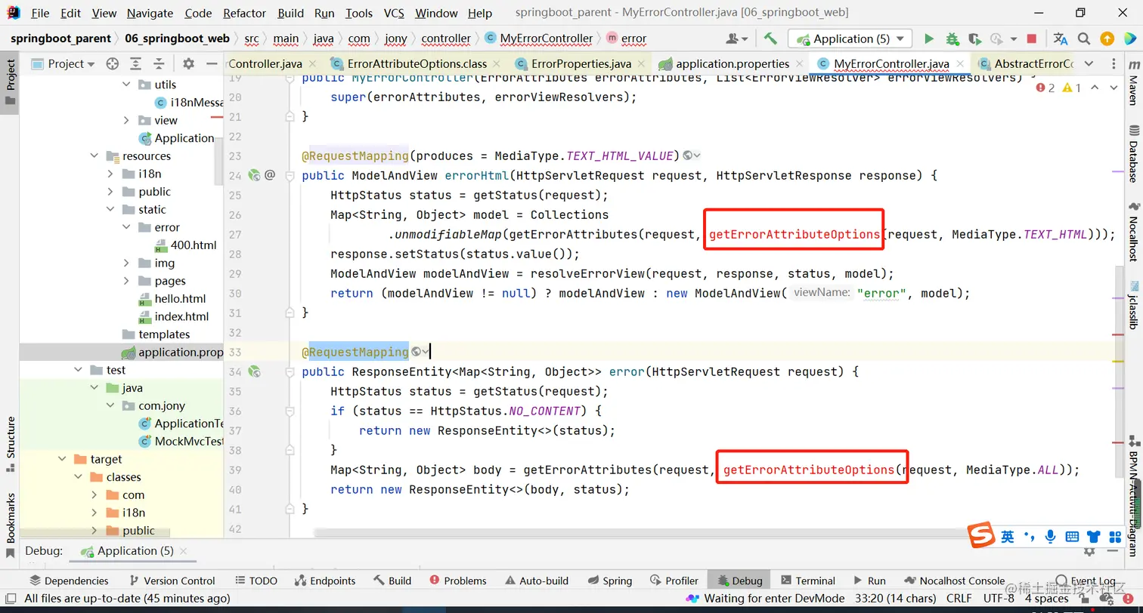Viewport: 1143px width, 613px height.
Task: Toggle the Maven tool window
Action: (1132, 85)
